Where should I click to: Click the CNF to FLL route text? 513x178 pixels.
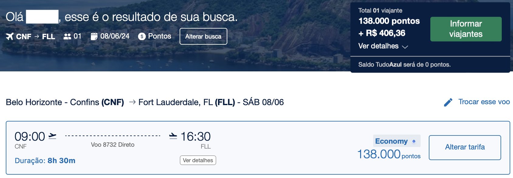[36, 37]
